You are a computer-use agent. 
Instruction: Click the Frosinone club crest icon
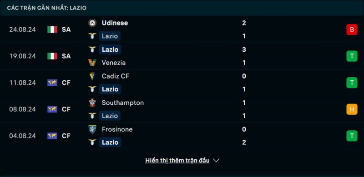click(x=92, y=129)
